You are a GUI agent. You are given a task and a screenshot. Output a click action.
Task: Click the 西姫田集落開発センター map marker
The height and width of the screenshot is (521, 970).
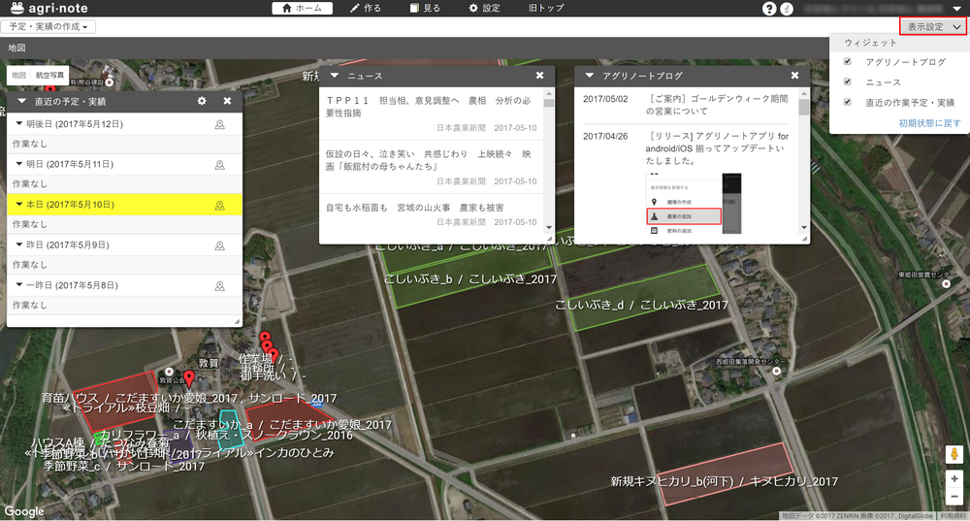[x=776, y=371]
